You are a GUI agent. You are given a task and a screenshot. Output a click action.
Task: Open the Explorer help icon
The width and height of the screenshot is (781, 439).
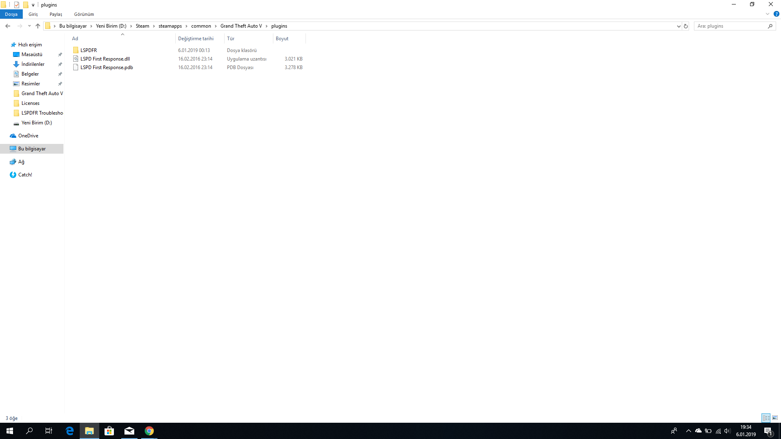pos(776,14)
